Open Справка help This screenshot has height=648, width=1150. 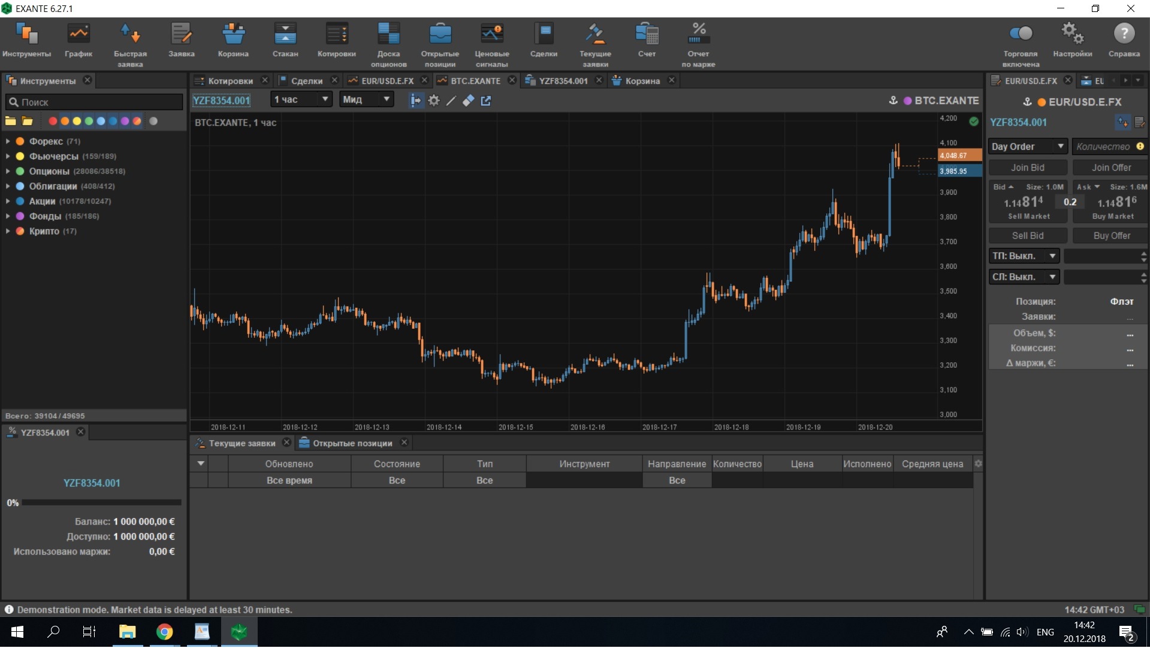tap(1124, 41)
